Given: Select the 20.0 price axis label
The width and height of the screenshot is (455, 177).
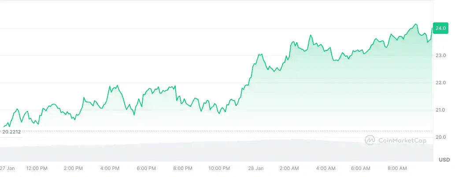Looking at the screenshot, I should pyautogui.click(x=441, y=137).
